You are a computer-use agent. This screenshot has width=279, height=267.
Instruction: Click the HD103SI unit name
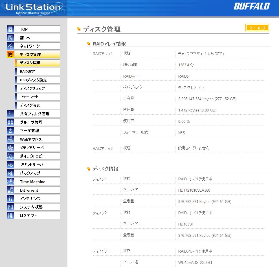tap(185, 224)
